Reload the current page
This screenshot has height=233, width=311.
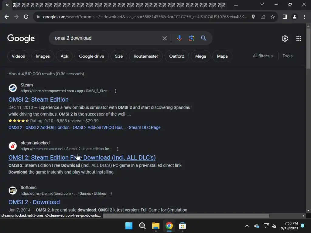(x=26, y=17)
